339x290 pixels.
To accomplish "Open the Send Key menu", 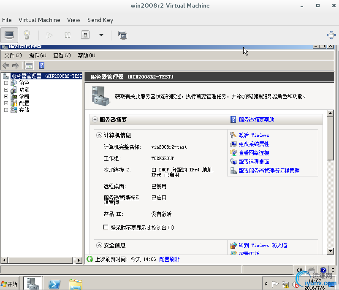I will coord(100,20).
